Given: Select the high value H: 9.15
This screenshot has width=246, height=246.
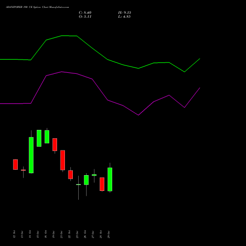Looking at the screenshot, I should click(124, 13).
